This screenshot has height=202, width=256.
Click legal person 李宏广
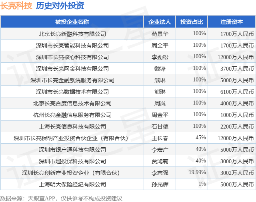tap(160, 150)
